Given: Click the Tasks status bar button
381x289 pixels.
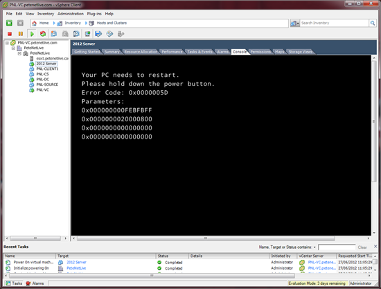Looking at the screenshot, I should (x=14, y=283).
